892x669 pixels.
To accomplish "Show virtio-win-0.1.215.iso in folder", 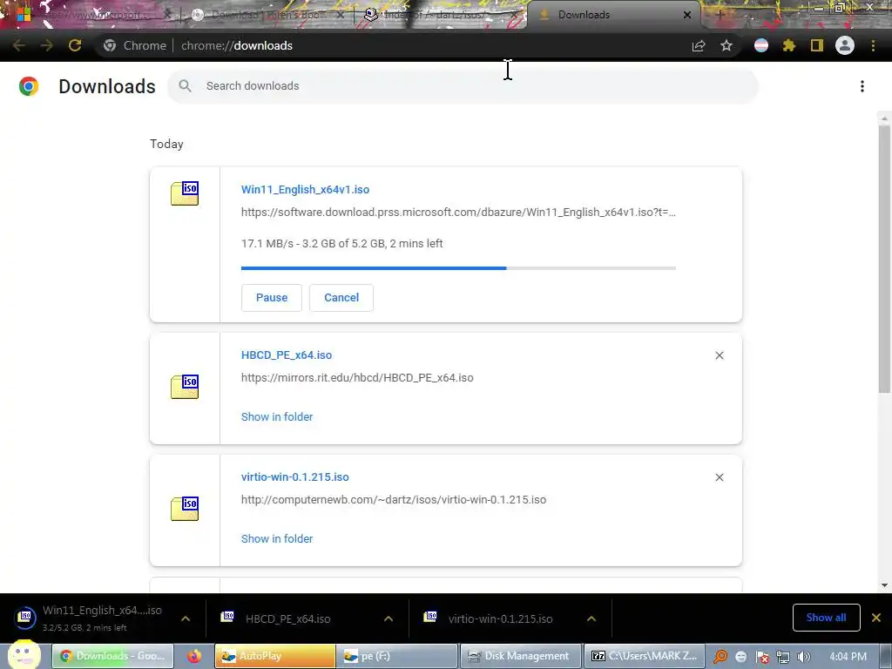I will point(277,538).
